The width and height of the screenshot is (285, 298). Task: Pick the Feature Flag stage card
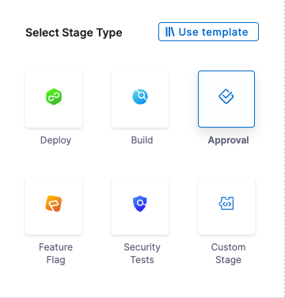54,206
